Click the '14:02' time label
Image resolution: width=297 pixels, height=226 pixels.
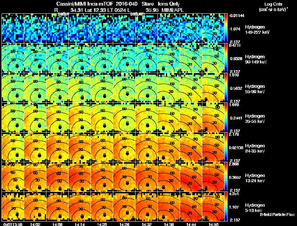tap(35, 225)
